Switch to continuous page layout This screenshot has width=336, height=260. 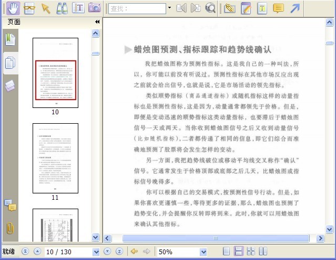point(239,251)
